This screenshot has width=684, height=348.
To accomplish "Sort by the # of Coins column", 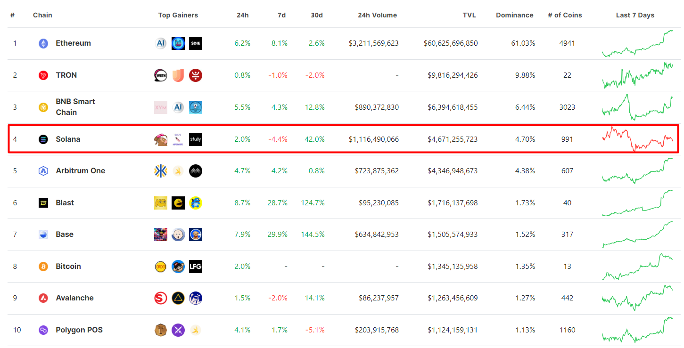I will coord(565,15).
